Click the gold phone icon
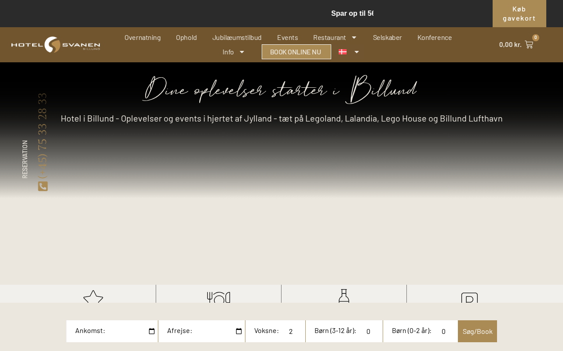Screen dimensions: 563x351 pos(43,186)
